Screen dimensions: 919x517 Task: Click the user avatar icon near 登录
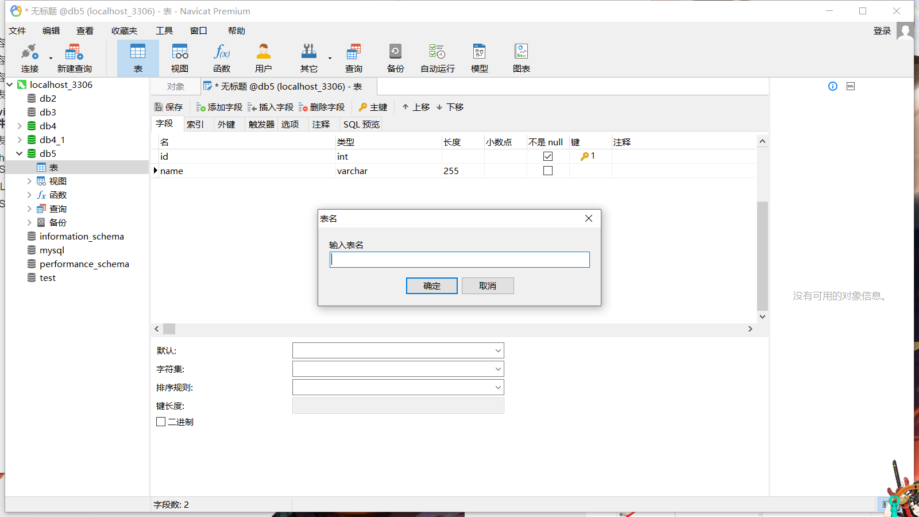click(905, 31)
